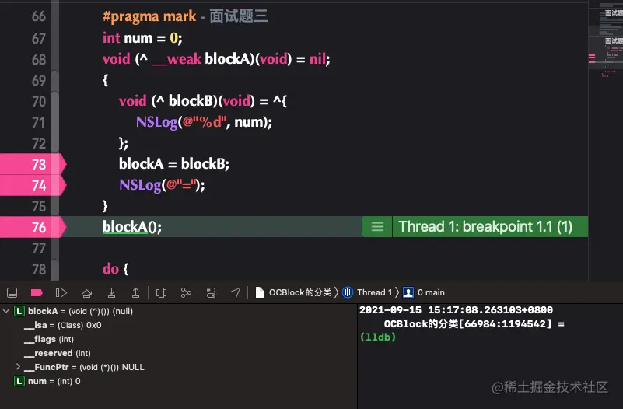
Task: Click the Thread 1 breakpoint 1.1 annotation
Action: 485,227
